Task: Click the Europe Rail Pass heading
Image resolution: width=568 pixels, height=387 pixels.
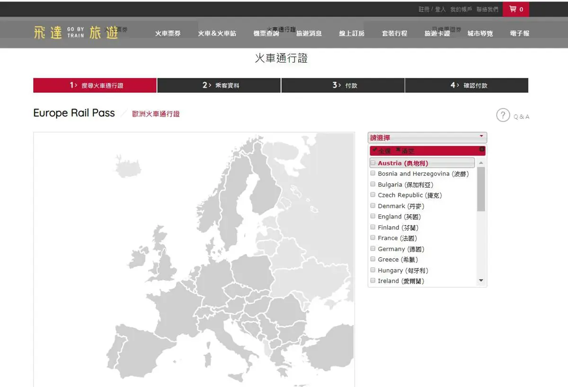Action: coord(74,113)
